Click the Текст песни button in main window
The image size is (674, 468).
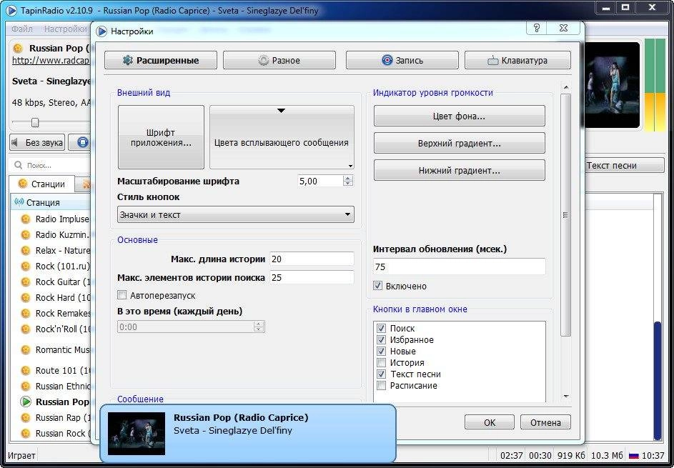click(623, 165)
